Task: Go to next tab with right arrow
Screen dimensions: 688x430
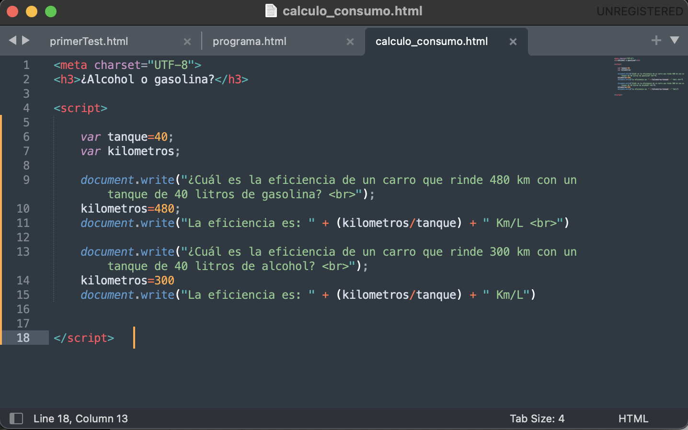Action: [26, 40]
